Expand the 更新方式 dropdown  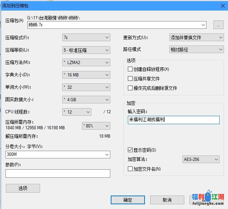click(196, 38)
